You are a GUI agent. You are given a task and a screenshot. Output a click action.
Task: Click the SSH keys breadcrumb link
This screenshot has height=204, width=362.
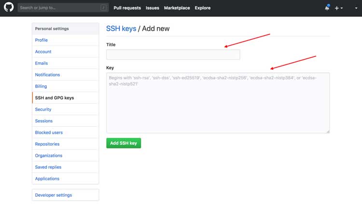121,28
